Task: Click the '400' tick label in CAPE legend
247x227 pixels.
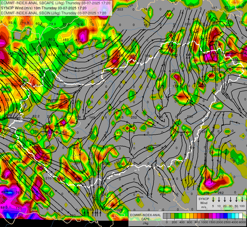Action: tap(182, 222)
